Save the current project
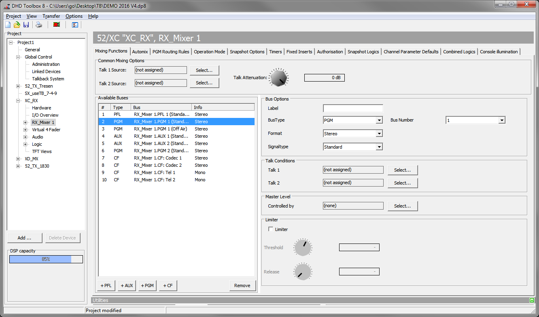Image resolution: width=539 pixels, height=317 pixels. 26,25
